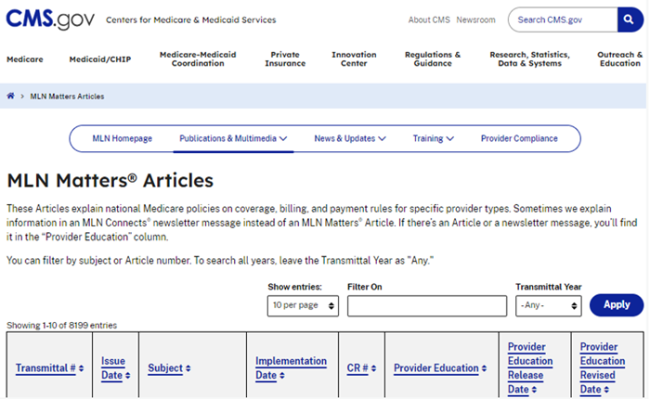Click sort arrows beside Provider Education header
This screenshot has width=650, height=399.
(484, 368)
